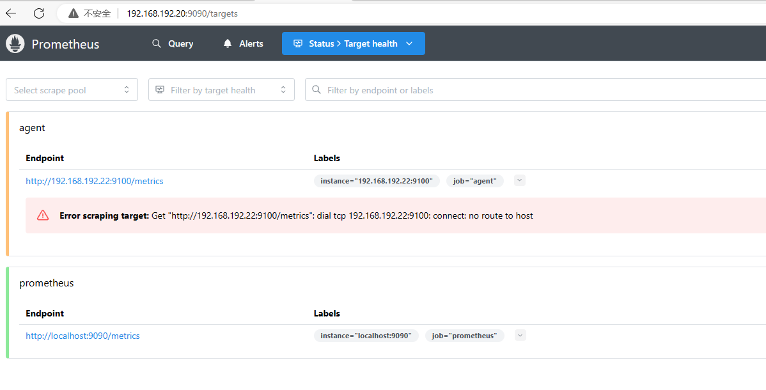Click the red error triangle icon
This screenshot has width=766, height=390.
[x=43, y=215]
